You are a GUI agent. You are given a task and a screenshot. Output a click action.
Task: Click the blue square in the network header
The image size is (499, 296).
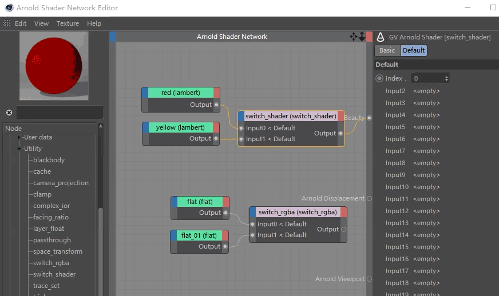pos(112,37)
